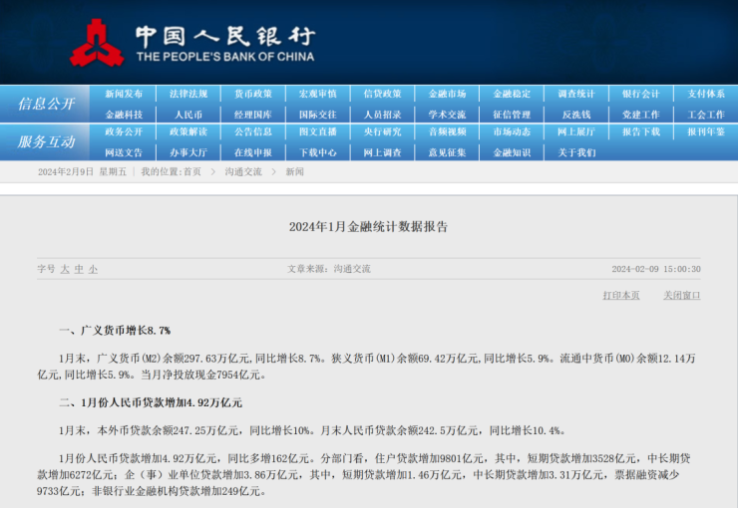Open the 货币政策 menu item
This screenshot has width=738, height=508.
click(252, 94)
